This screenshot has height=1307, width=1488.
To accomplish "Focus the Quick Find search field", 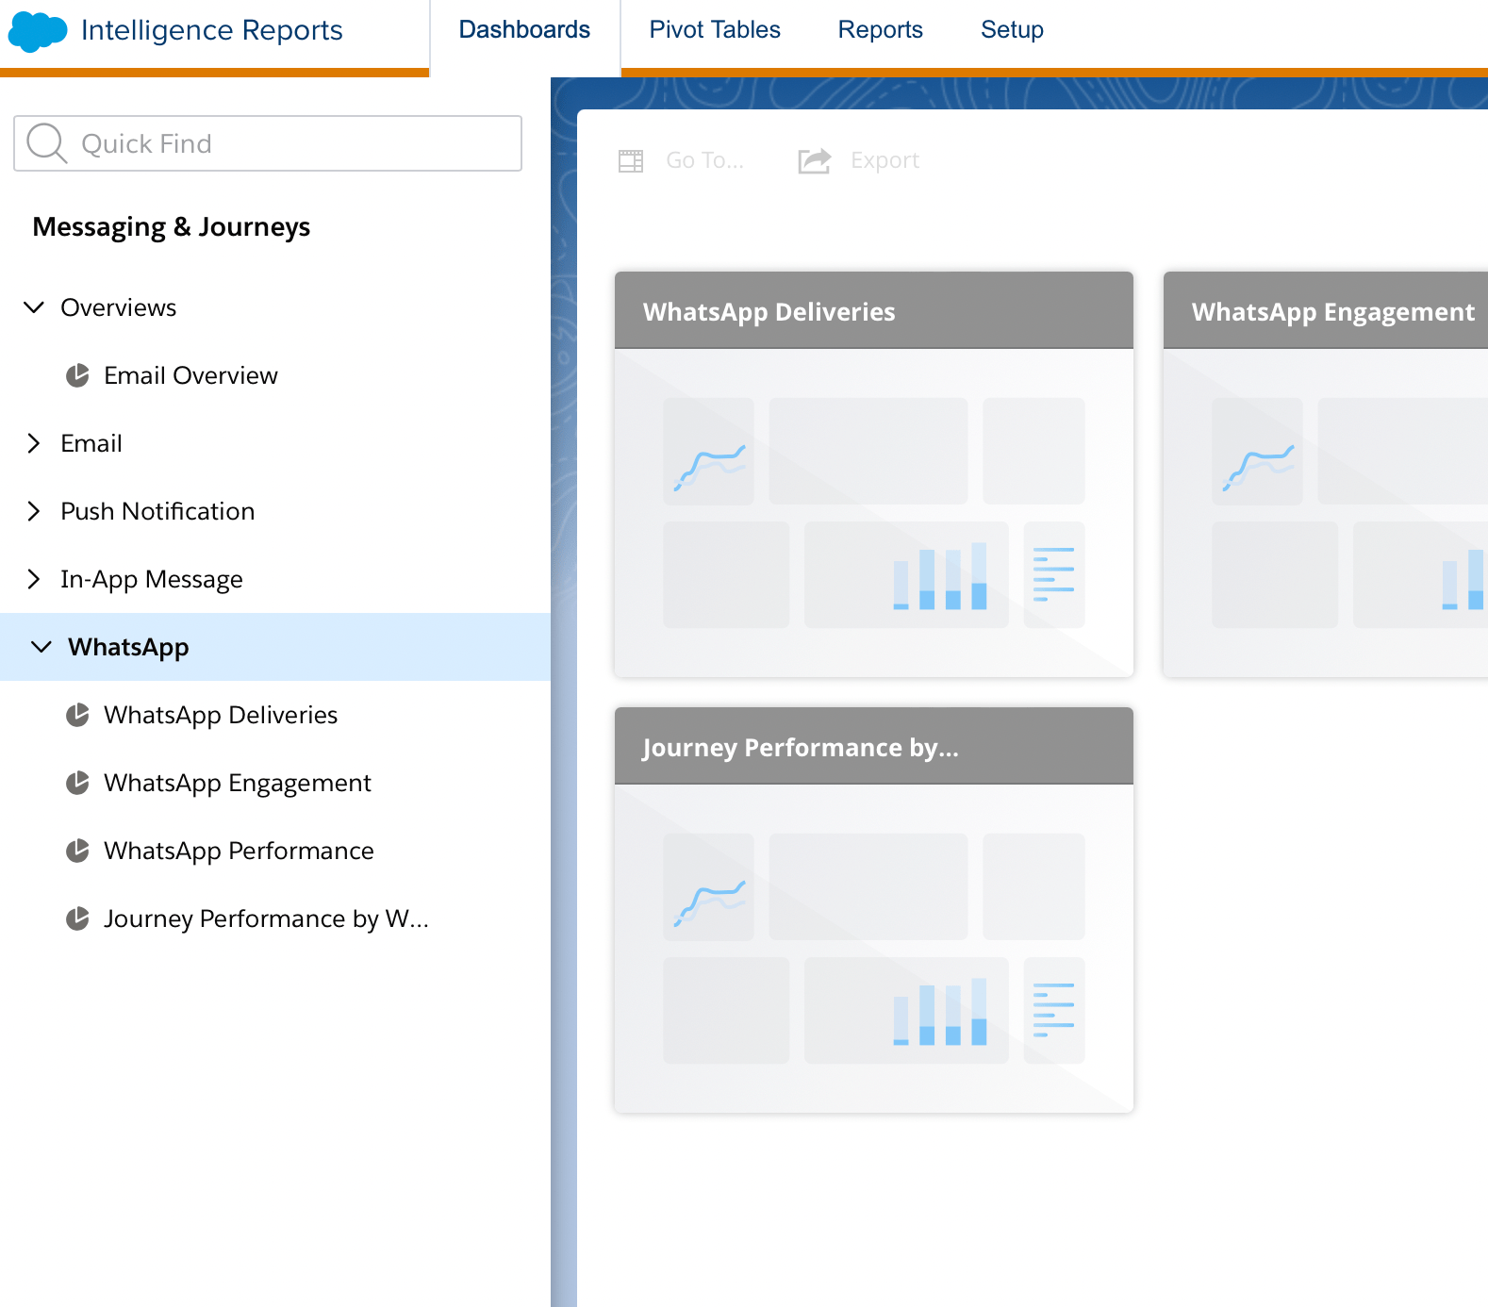I will 268,143.
